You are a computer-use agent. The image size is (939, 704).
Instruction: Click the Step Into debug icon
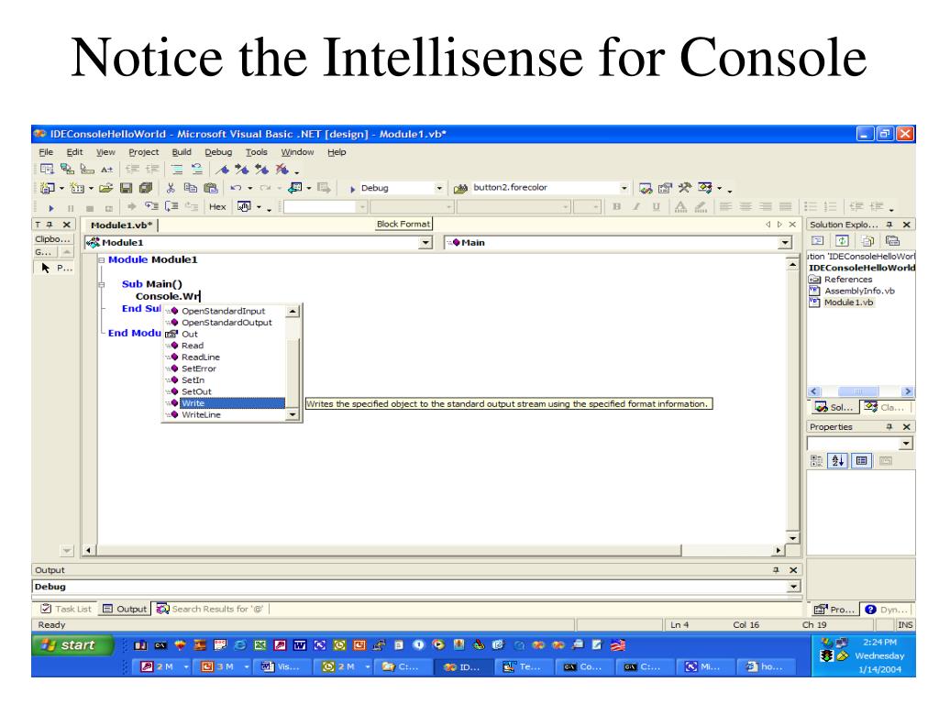[152, 206]
